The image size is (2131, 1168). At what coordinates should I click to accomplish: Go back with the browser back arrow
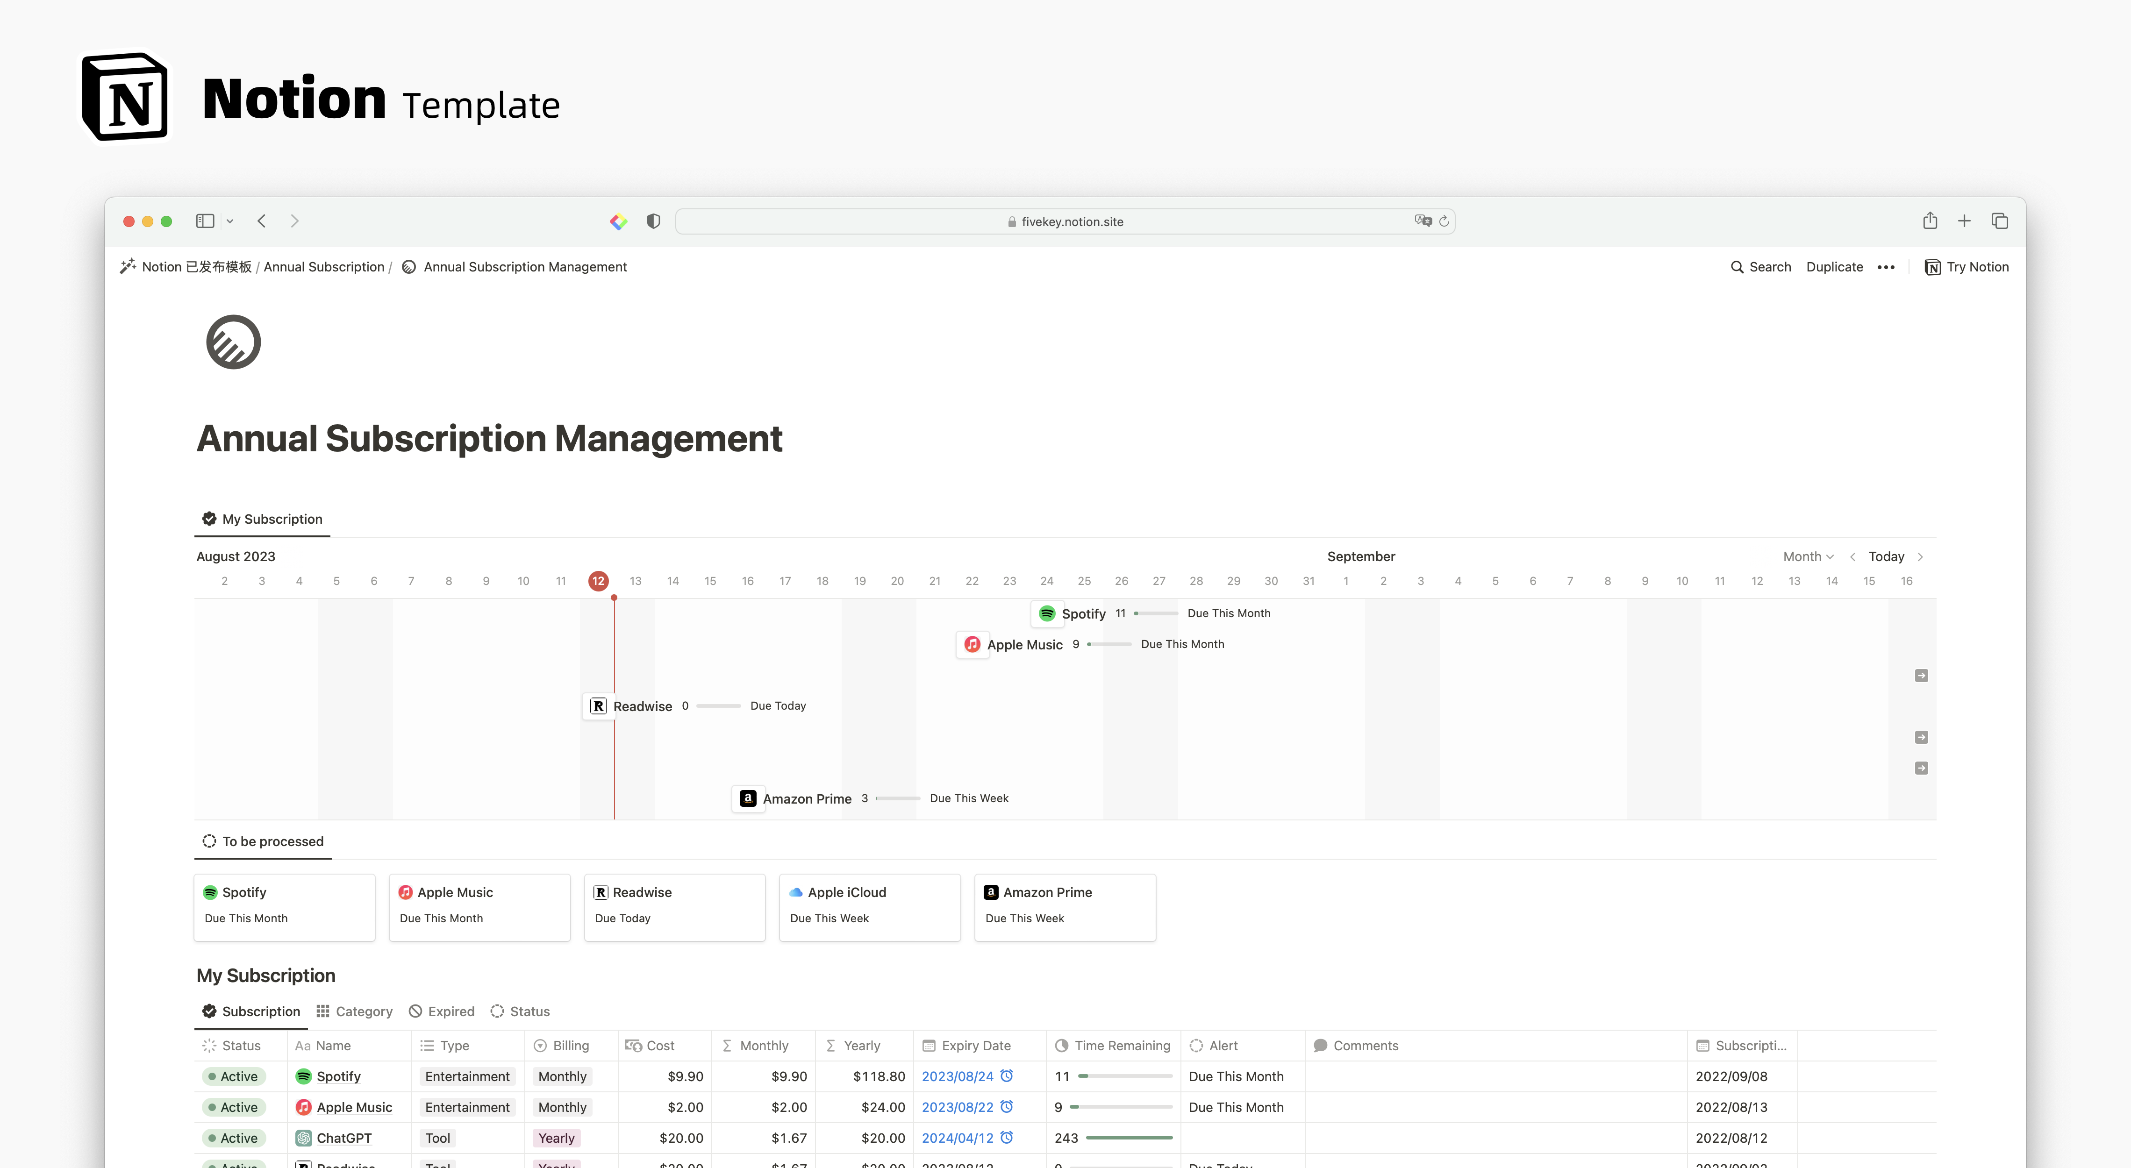[x=261, y=221]
